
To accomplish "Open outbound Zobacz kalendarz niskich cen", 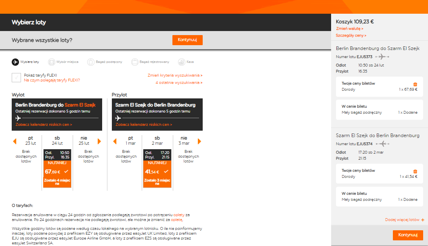I will (x=44, y=124).
